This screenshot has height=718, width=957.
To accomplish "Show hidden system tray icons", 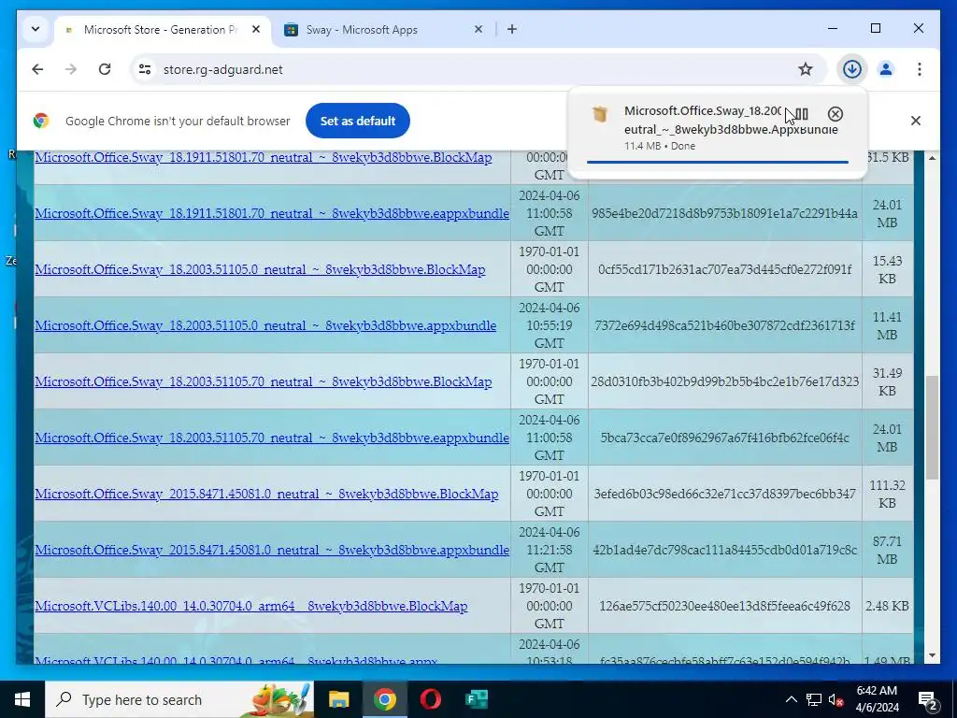I will point(791,699).
